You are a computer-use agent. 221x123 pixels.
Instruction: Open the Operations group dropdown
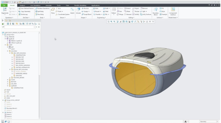coord(9,17)
